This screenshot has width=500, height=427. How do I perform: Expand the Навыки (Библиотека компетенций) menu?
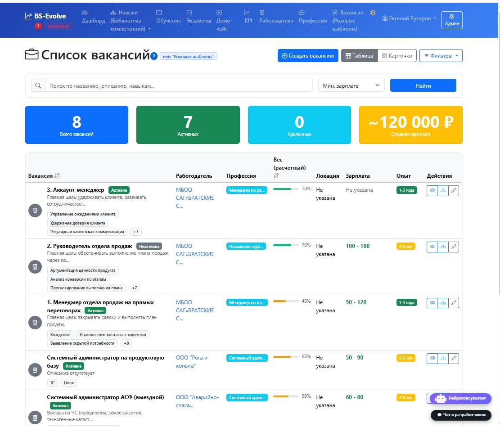tap(131, 21)
